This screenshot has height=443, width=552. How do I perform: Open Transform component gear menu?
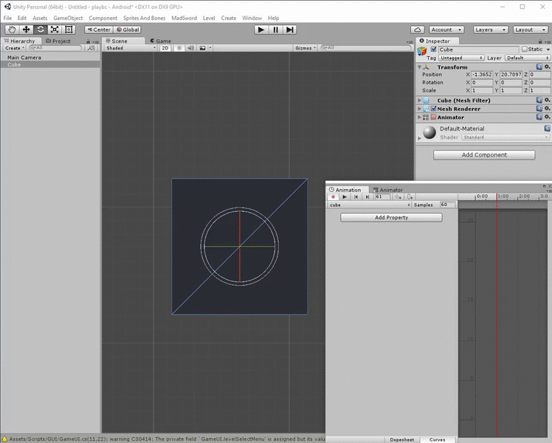click(547, 66)
